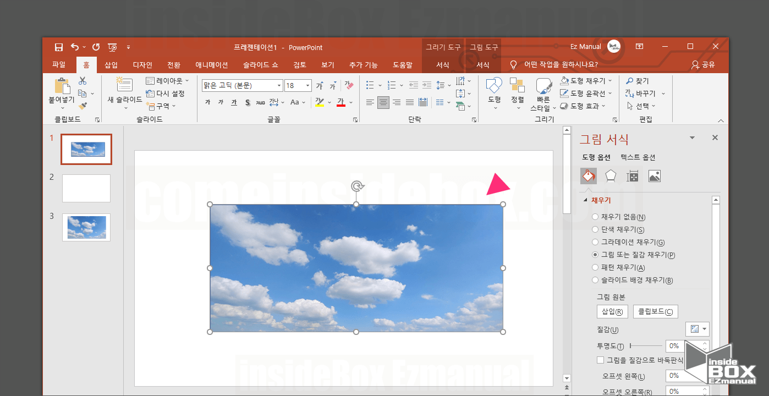The image size is (769, 396).
Task: Start slideshow from beginning icon in title bar
Action: [112, 47]
